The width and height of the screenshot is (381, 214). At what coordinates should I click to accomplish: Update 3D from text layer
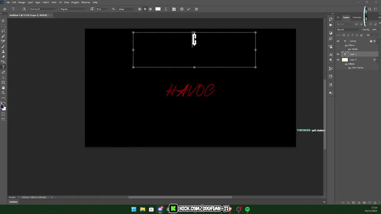point(196,9)
